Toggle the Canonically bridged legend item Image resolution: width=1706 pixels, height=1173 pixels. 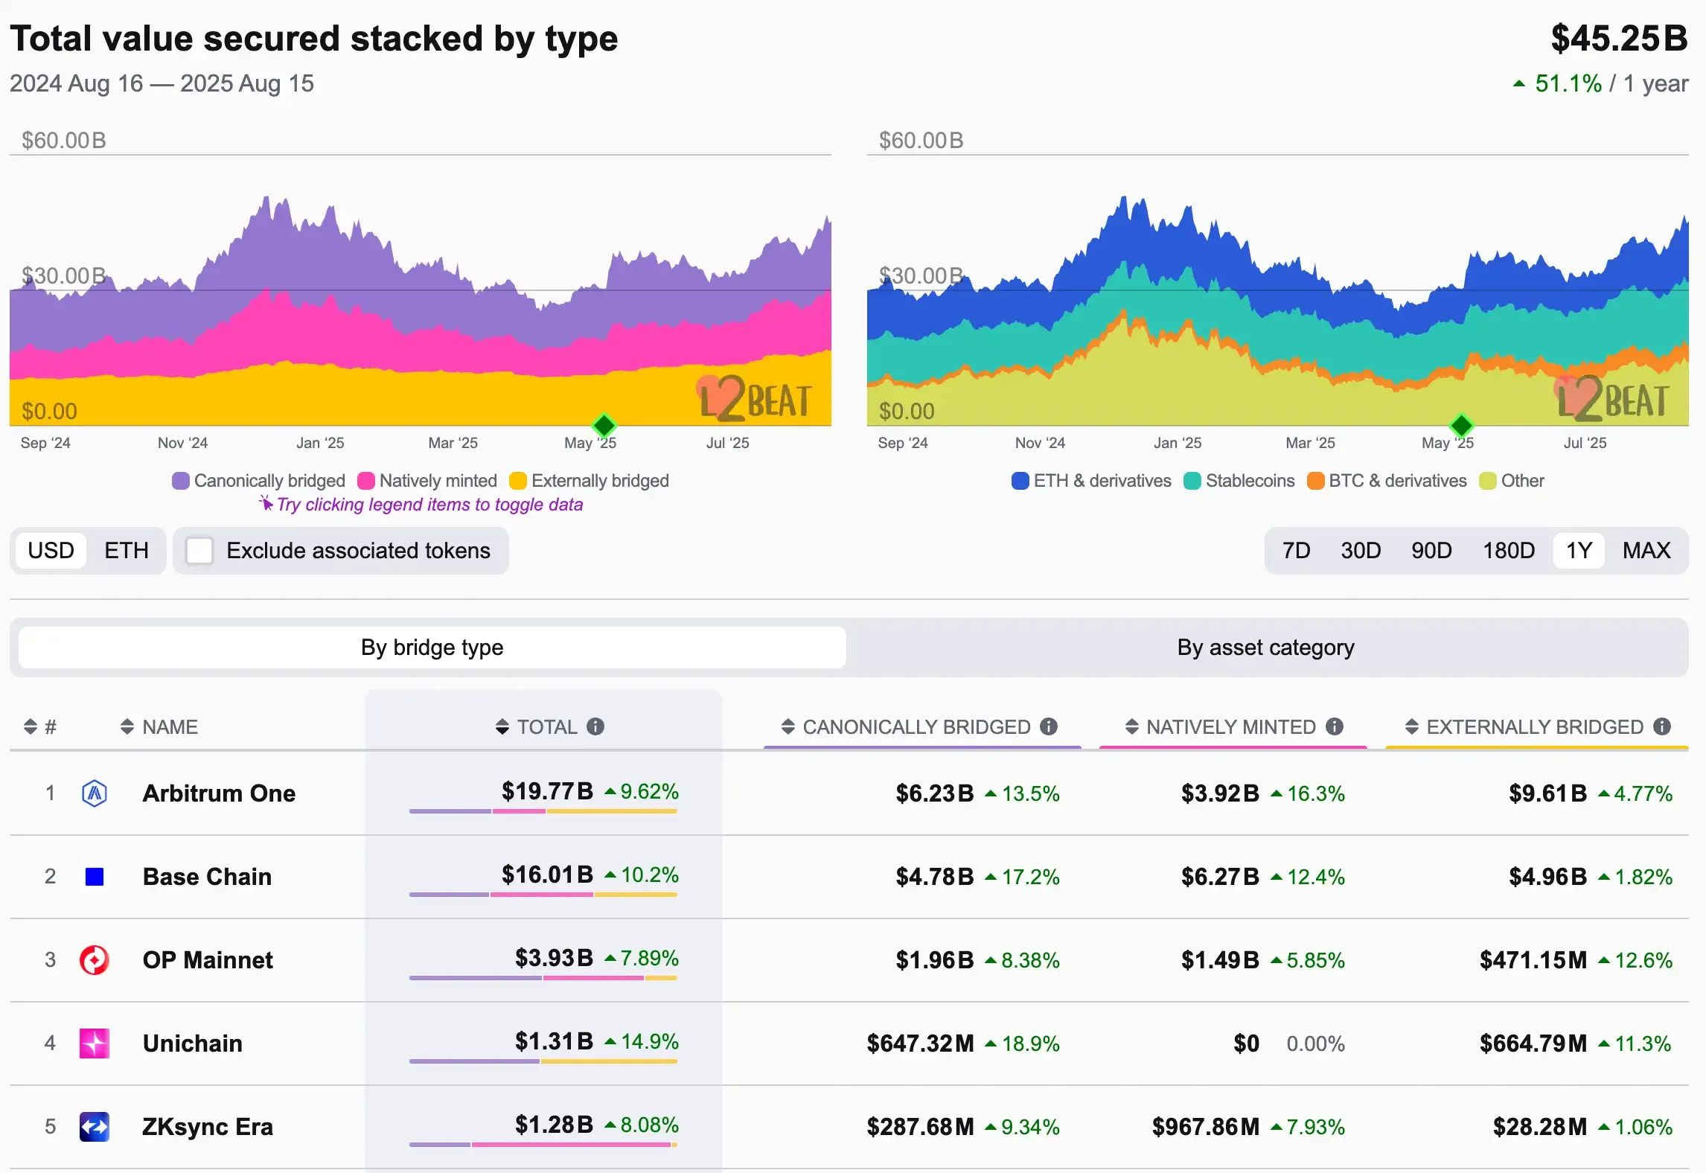(x=257, y=481)
